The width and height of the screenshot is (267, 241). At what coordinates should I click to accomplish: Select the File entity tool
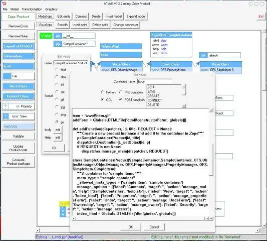coord(18,76)
